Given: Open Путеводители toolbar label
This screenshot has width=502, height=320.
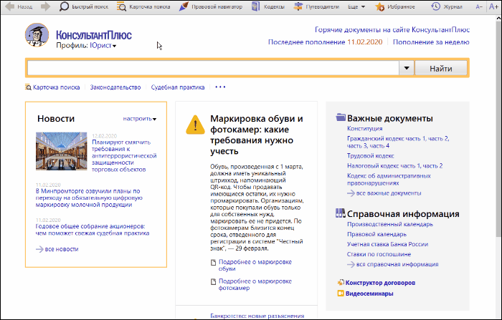Looking at the screenshot, I should (322, 6).
